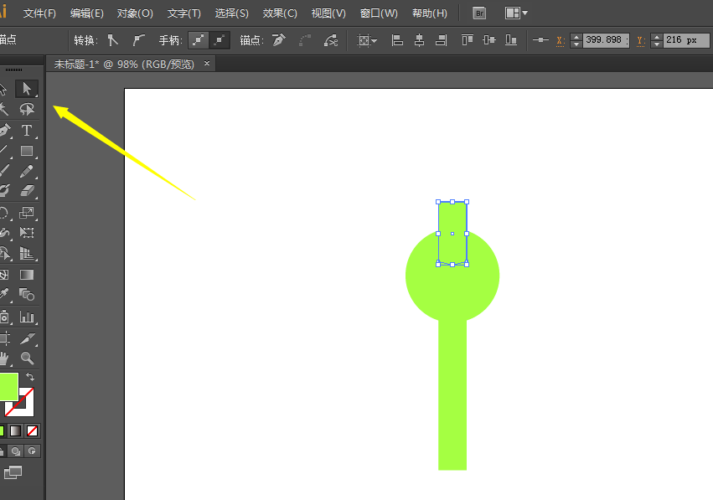The width and height of the screenshot is (713, 500).
Task: Select the Type tool
Action: [x=27, y=130]
